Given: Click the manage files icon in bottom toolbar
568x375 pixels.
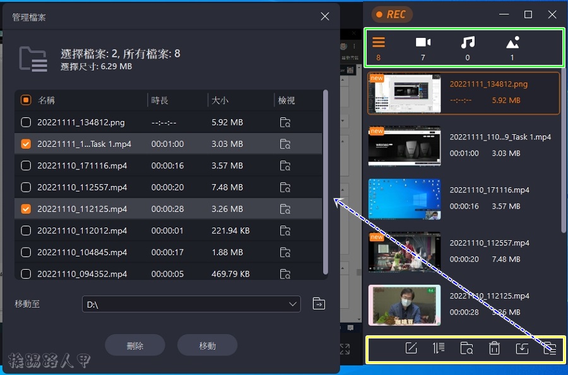Looking at the screenshot, I should point(550,349).
